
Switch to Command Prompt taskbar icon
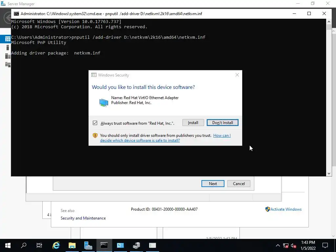click(104, 245)
